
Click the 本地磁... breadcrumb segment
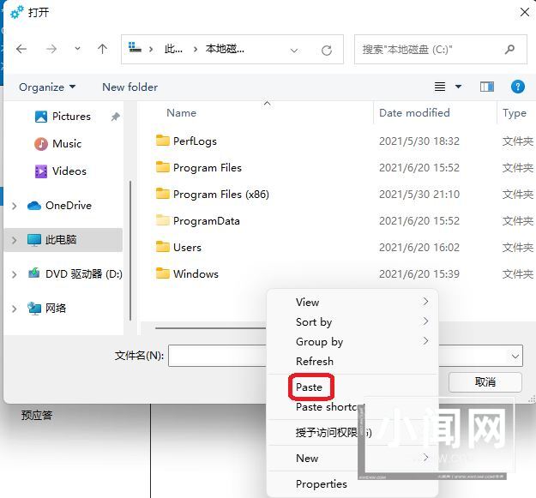click(x=225, y=49)
